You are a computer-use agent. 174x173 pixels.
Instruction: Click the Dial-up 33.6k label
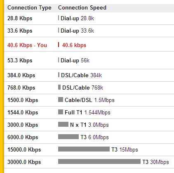pos(77,31)
